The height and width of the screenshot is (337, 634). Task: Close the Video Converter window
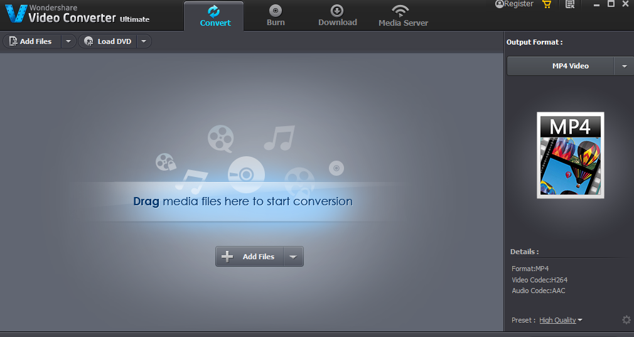[x=625, y=4]
